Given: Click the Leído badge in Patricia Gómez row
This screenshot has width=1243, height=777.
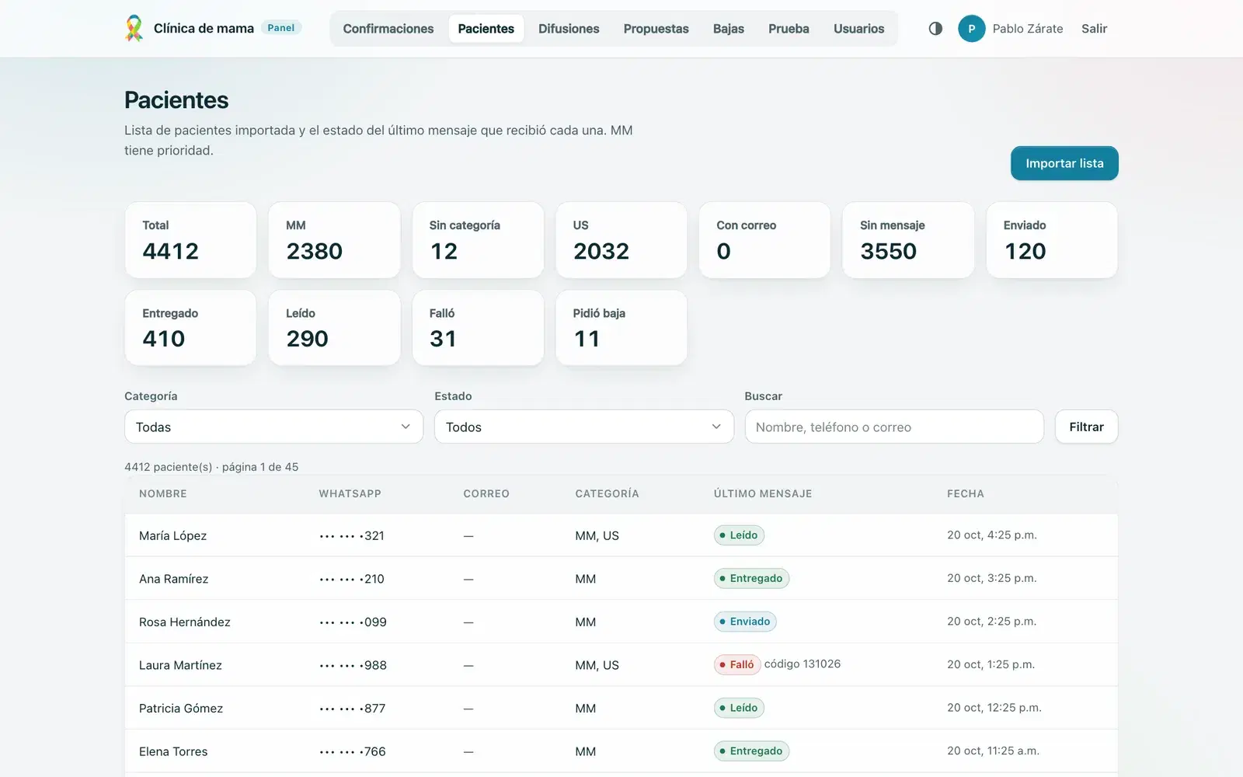Looking at the screenshot, I should (x=739, y=708).
